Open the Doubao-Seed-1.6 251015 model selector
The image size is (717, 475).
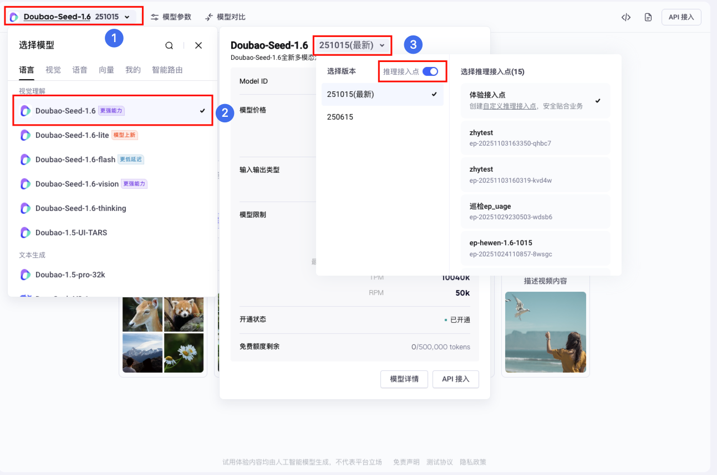pyautogui.click(x=73, y=17)
